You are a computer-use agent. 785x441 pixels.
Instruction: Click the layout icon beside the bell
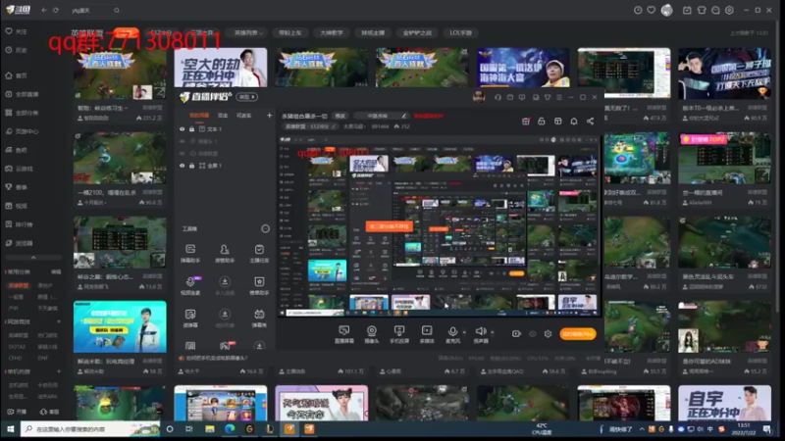click(x=557, y=122)
